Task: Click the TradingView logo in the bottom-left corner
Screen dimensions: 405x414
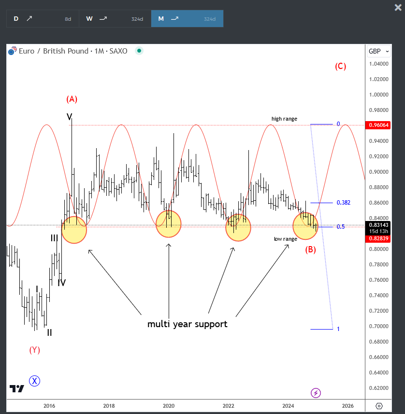Action: click(x=17, y=387)
